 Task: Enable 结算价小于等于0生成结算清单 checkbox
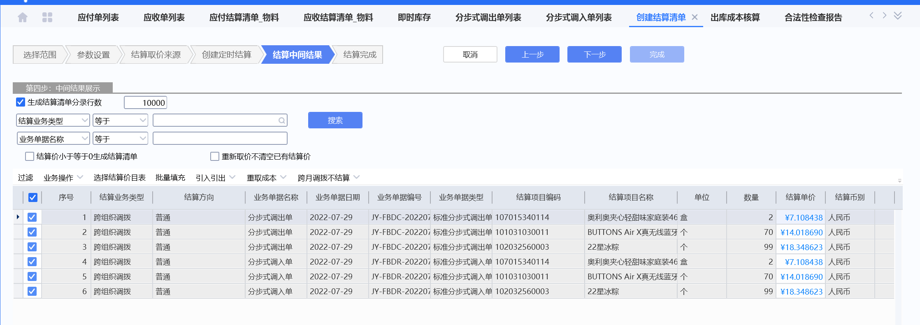(x=30, y=156)
